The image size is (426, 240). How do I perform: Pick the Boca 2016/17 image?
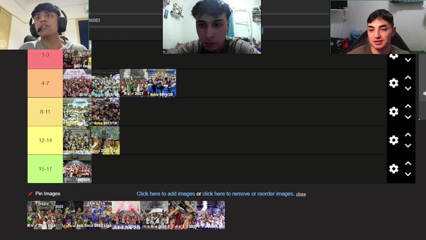point(77,140)
